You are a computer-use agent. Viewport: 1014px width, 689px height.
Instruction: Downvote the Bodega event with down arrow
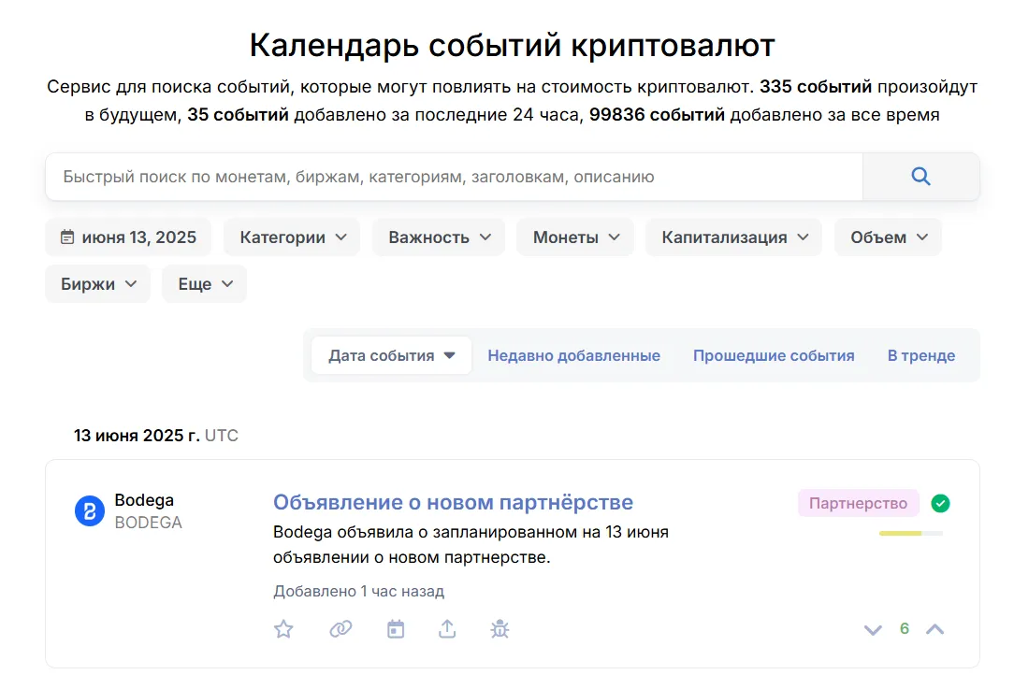click(873, 629)
